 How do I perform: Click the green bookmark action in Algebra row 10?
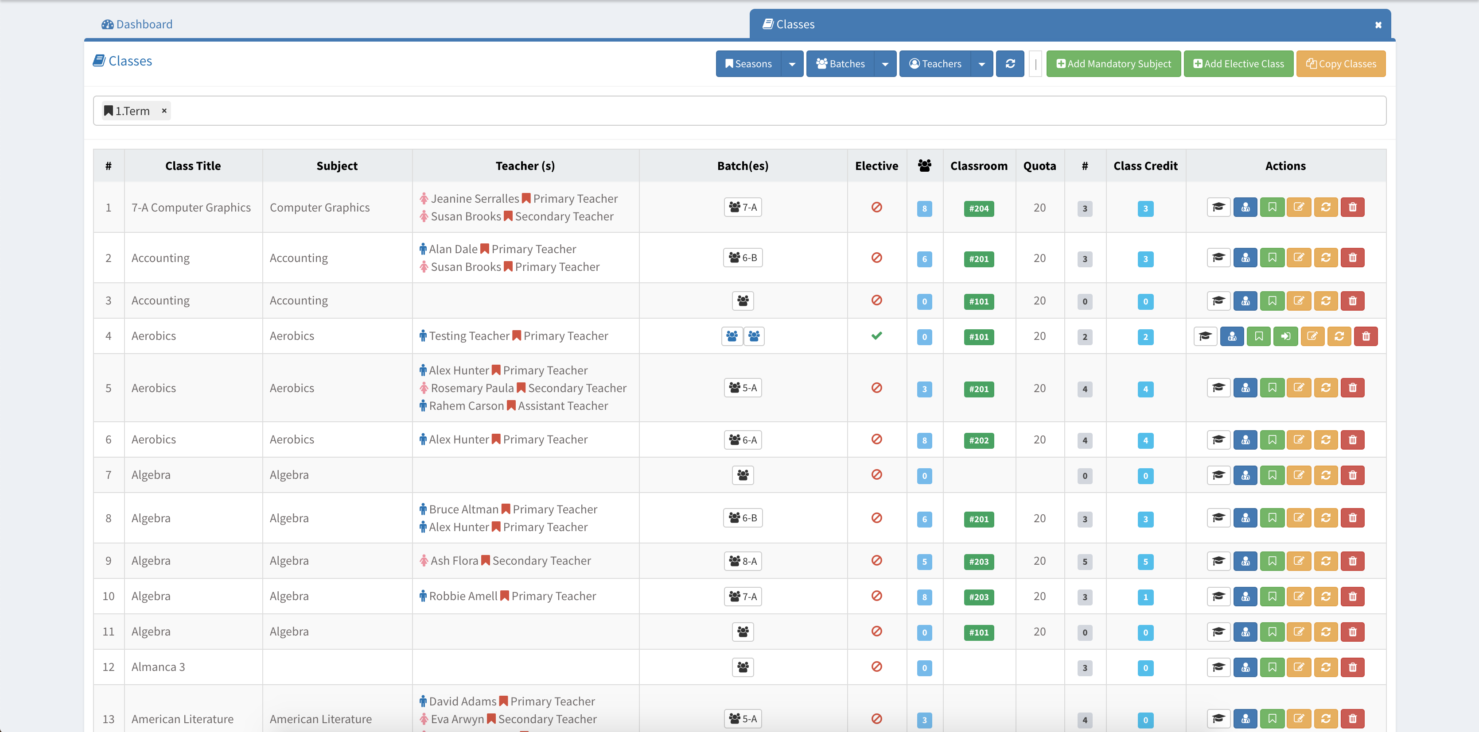(x=1273, y=597)
